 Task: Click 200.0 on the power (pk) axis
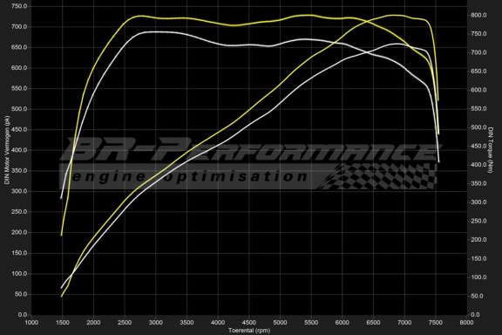click(x=19, y=232)
